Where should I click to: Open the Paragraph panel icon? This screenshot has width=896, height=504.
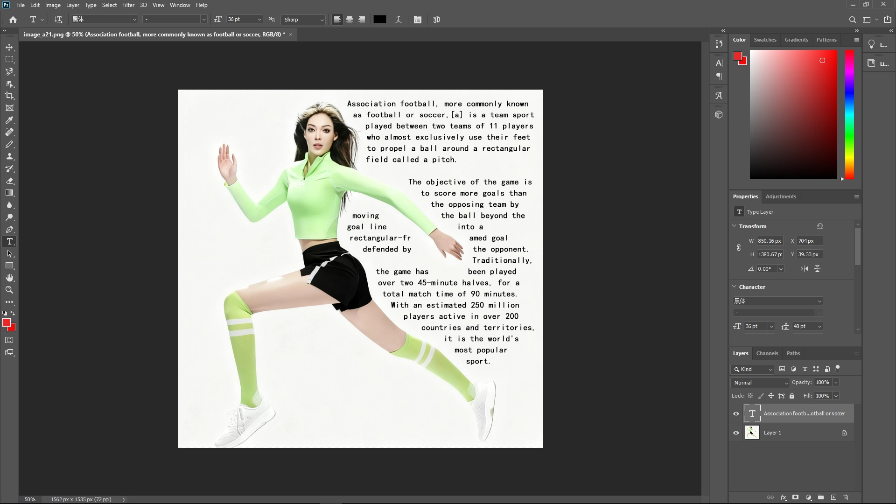[719, 76]
